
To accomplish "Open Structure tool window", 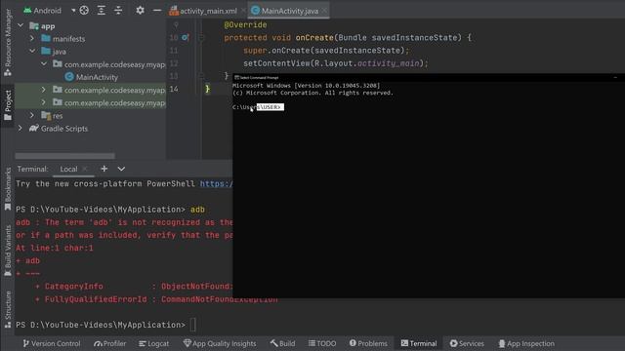I will coord(8,309).
